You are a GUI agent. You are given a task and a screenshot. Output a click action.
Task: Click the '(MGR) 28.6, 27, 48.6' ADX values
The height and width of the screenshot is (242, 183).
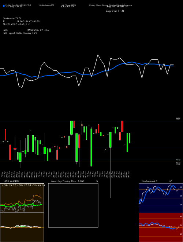click(38, 30)
